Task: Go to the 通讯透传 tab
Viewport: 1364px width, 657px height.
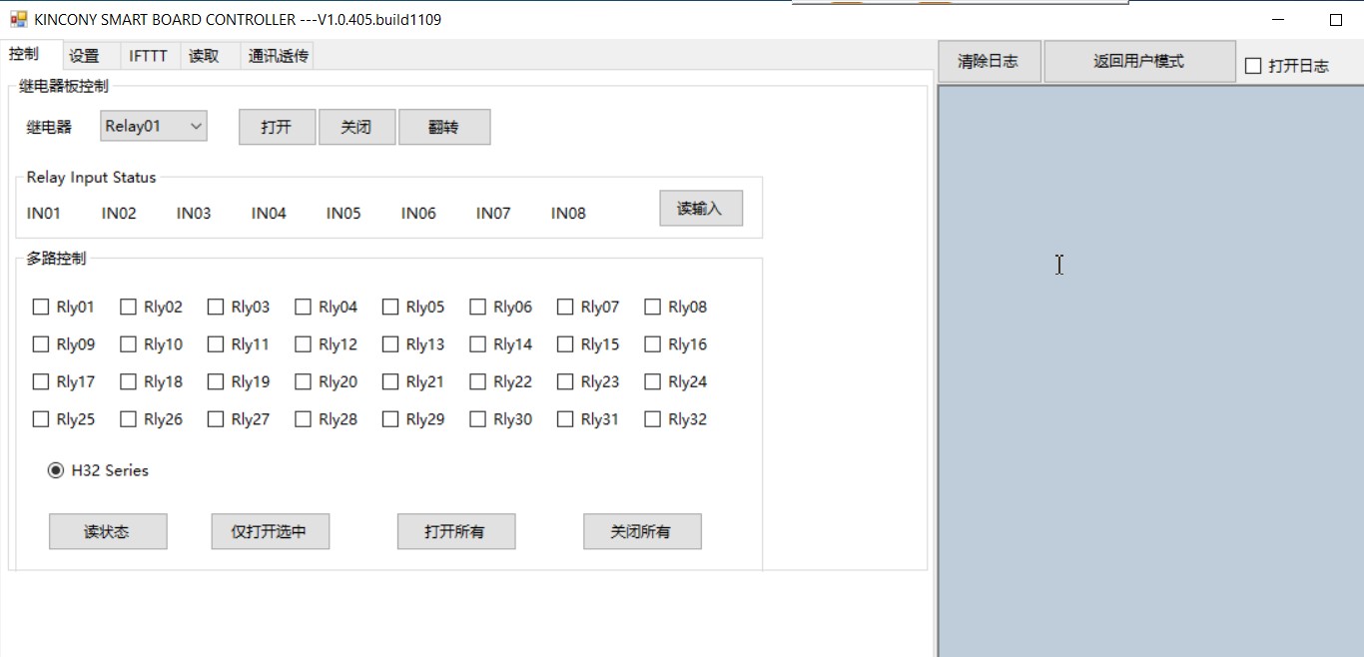Action: 278,56
